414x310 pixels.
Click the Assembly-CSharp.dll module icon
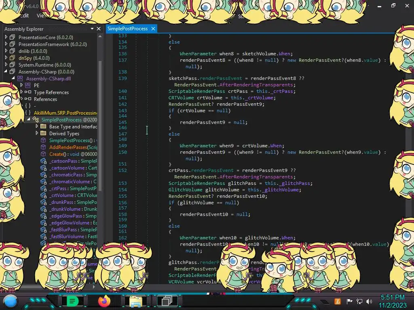[20, 78]
